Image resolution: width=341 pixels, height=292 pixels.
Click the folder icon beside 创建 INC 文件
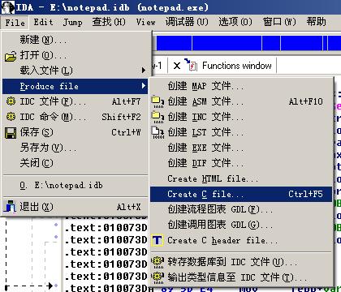[x=158, y=118]
